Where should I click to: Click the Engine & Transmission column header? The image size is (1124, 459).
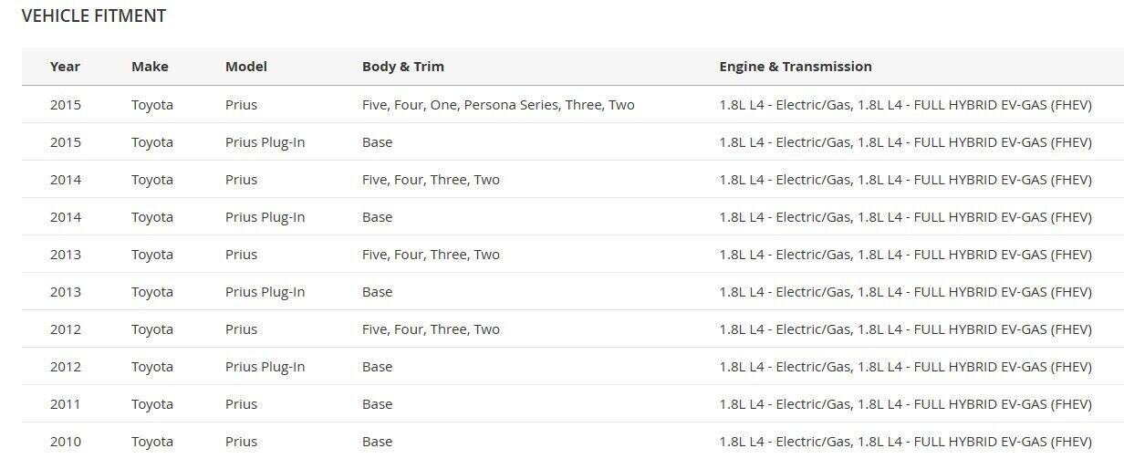[x=796, y=67]
